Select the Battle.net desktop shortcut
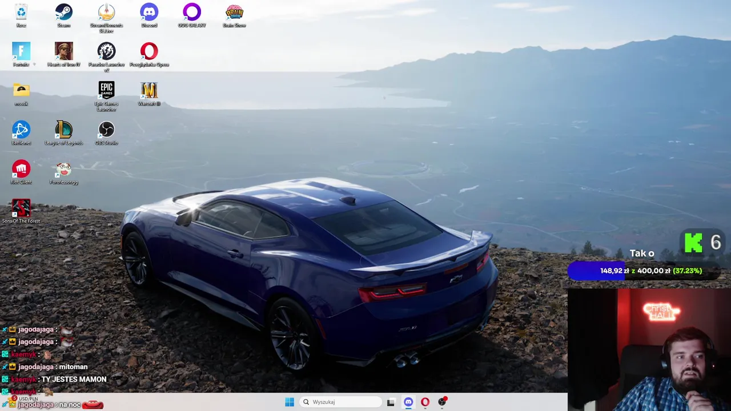The height and width of the screenshot is (411, 731). pyautogui.click(x=21, y=133)
